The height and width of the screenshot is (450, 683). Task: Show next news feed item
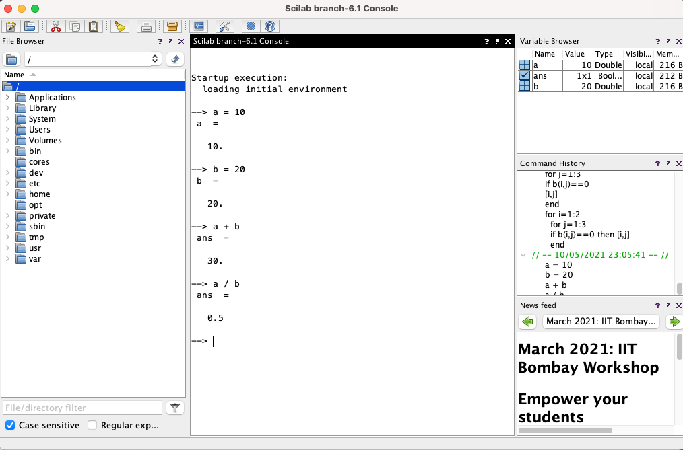tap(674, 322)
